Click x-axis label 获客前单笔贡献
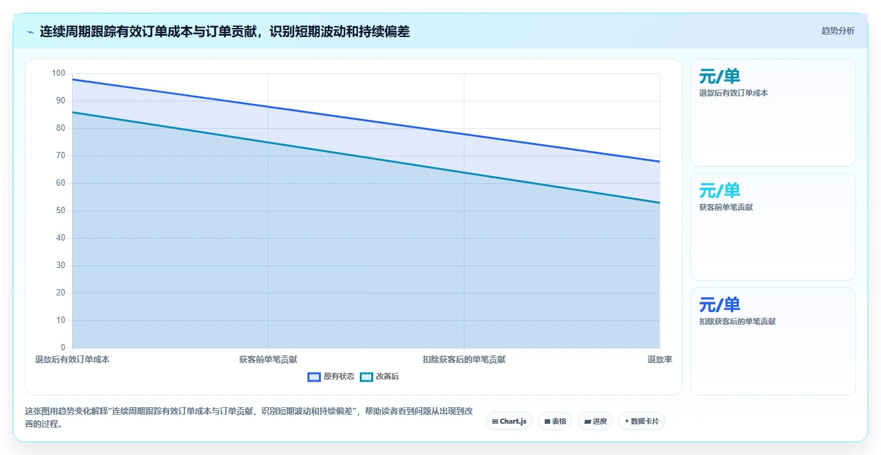This screenshot has height=455, width=881. (x=268, y=359)
